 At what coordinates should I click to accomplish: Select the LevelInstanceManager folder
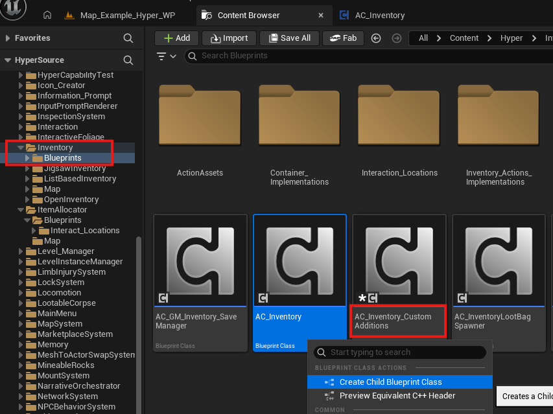pos(80,262)
